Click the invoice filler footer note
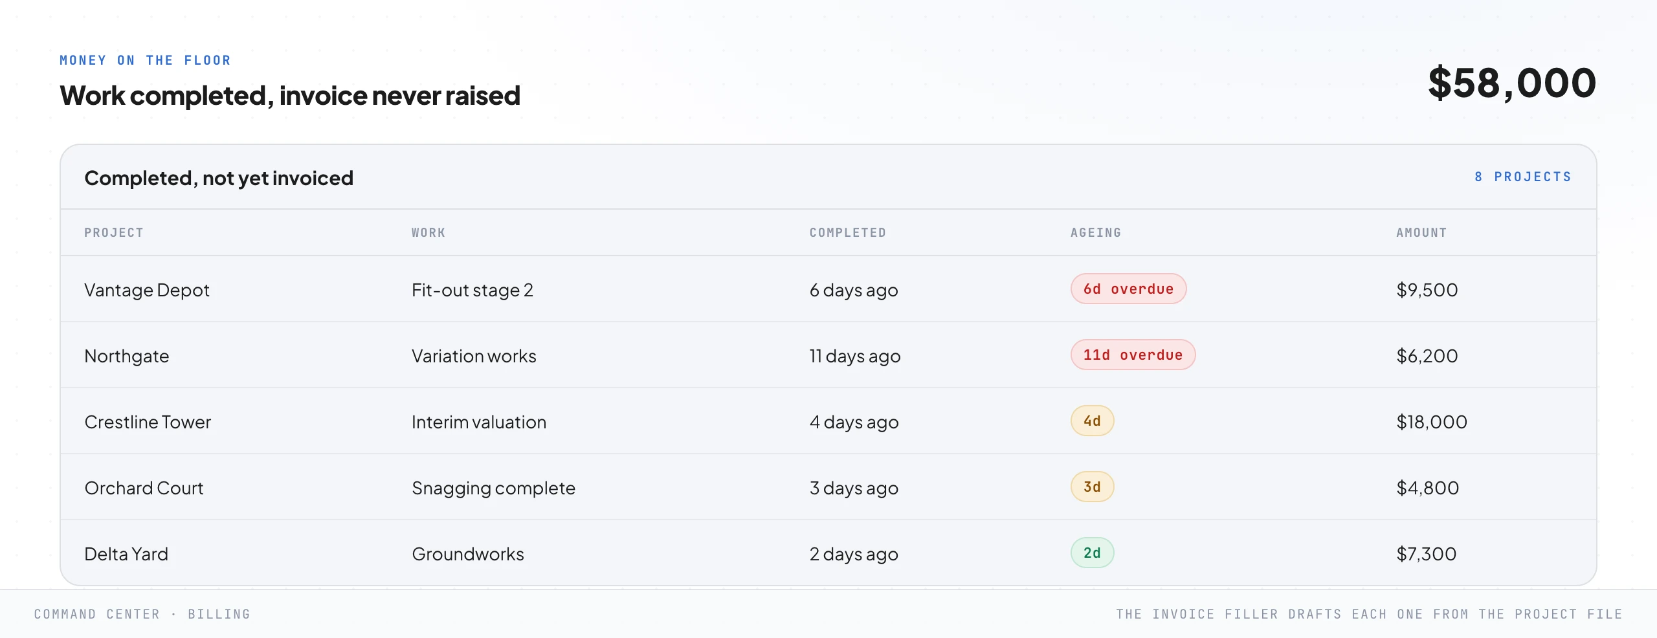Viewport: 1657px width, 638px height. click(1369, 614)
